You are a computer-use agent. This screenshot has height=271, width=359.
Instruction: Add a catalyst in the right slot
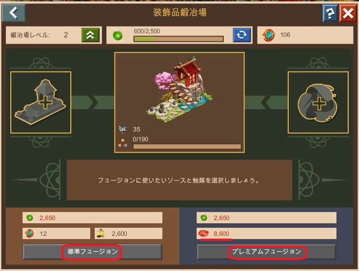pyautogui.click(x=318, y=102)
